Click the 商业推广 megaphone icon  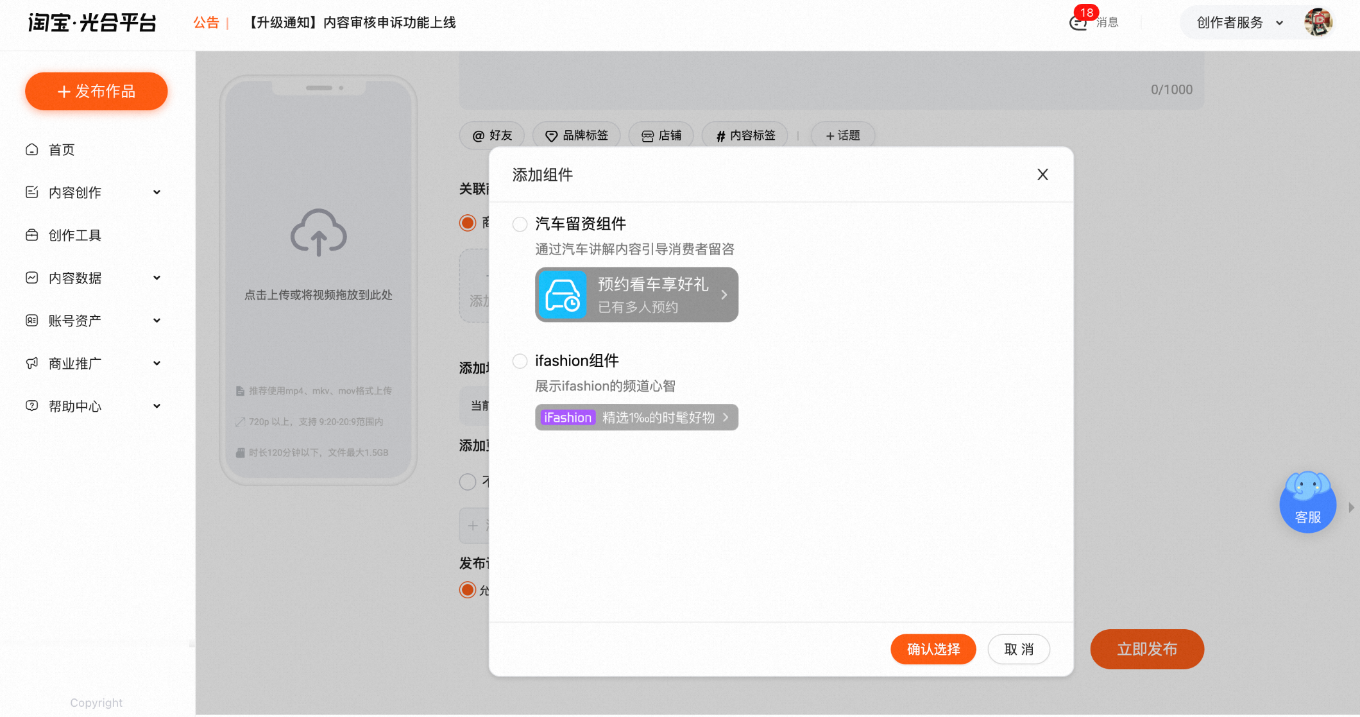(31, 363)
